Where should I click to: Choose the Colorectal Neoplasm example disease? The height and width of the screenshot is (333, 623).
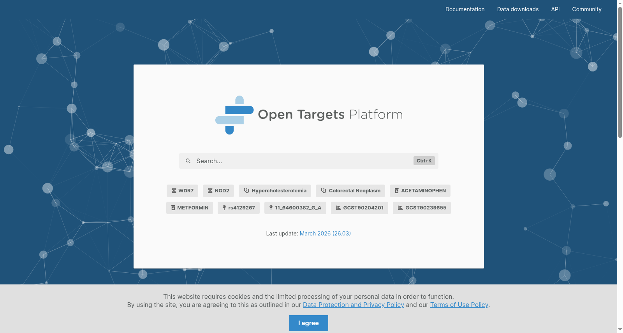(x=350, y=191)
